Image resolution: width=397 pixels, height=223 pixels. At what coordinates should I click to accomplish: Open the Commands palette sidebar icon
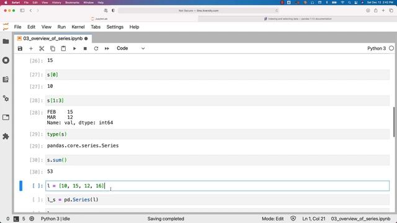click(x=6, y=79)
